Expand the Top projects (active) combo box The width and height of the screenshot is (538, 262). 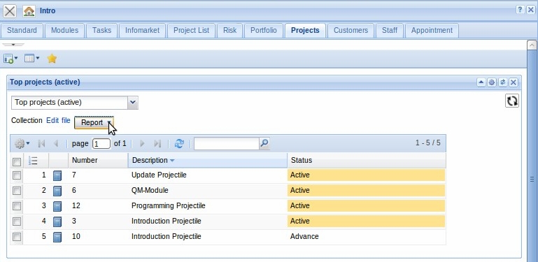pyautogui.click(x=133, y=103)
